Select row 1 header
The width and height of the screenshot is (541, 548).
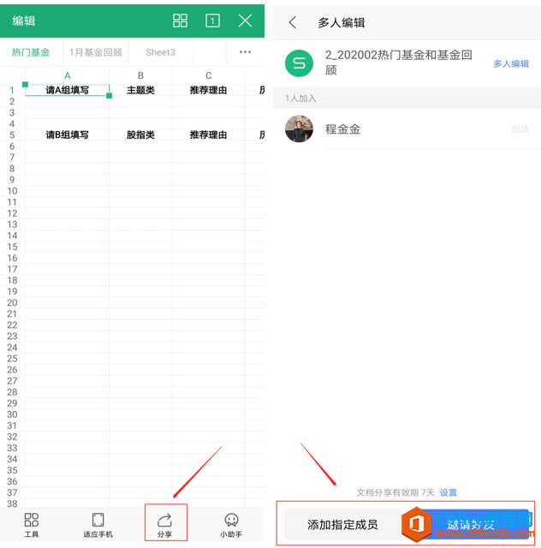12,90
